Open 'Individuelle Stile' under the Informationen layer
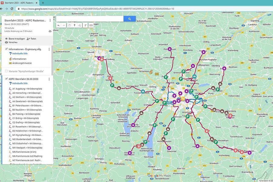This screenshot has height=182, width=273. pos(19,54)
